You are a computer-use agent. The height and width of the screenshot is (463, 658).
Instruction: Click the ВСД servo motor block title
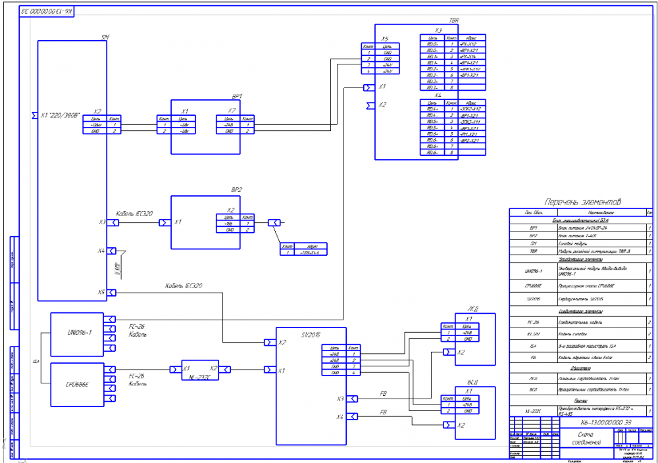pyautogui.click(x=472, y=383)
